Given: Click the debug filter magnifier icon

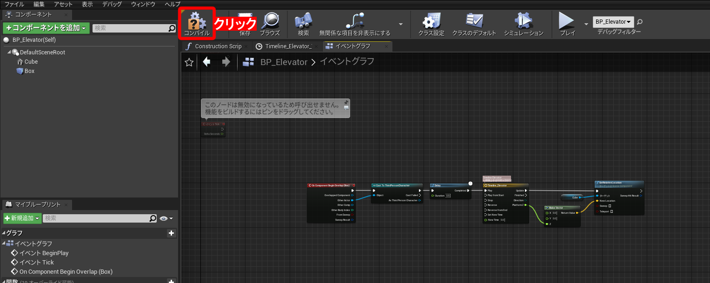Looking at the screenshot, I should (x=640, y=22).
